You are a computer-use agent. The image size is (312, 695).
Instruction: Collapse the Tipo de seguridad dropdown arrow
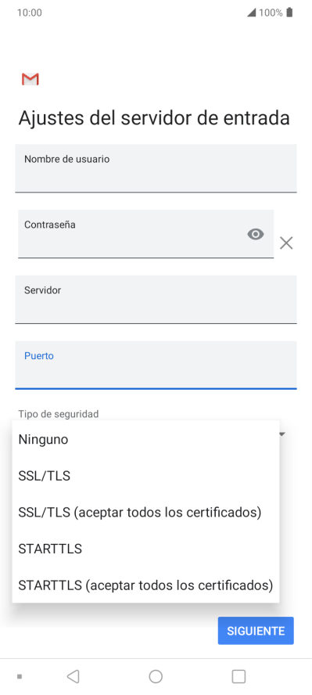pyautogui.click(x=282, y=434)
